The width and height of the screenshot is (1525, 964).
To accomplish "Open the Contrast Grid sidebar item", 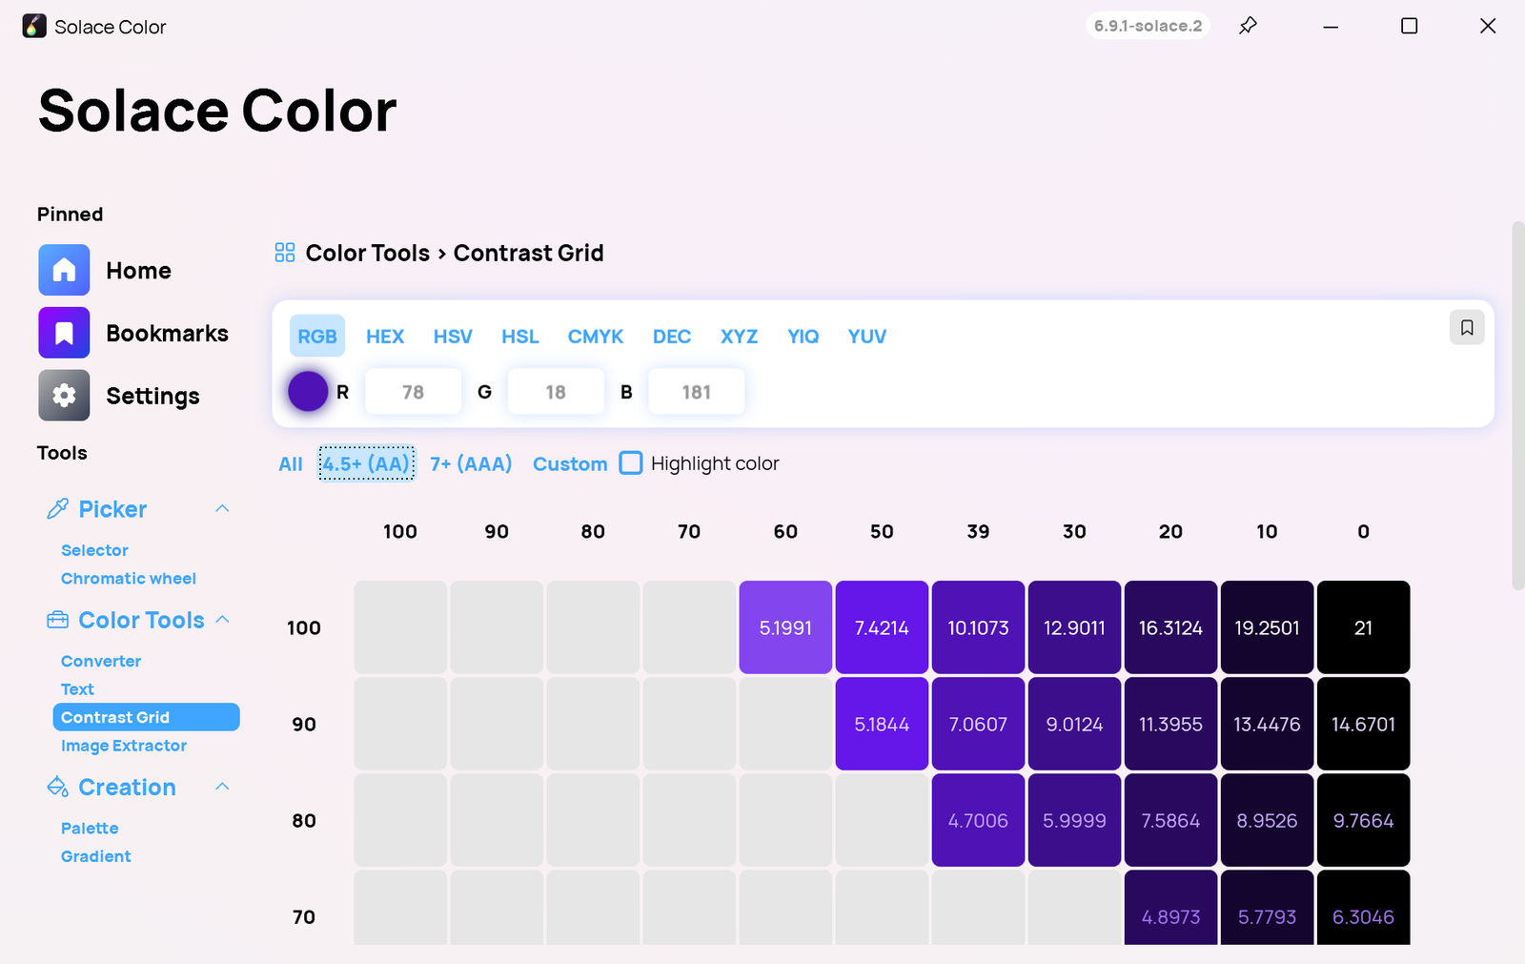I will tap(146, 717).
